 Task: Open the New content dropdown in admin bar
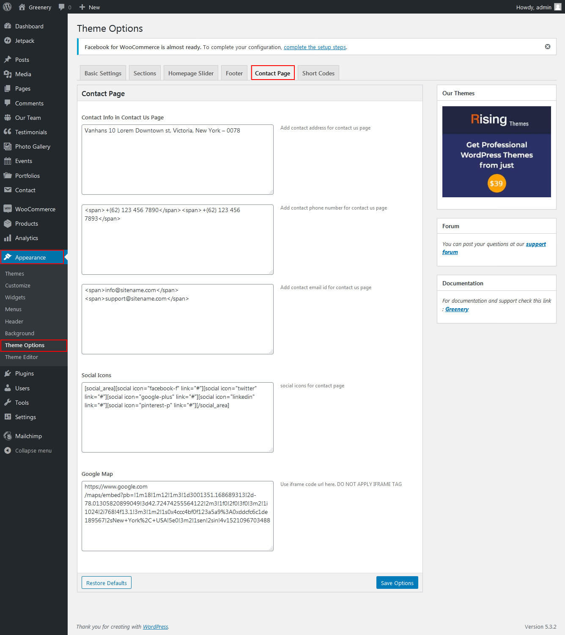coord(90,7)
